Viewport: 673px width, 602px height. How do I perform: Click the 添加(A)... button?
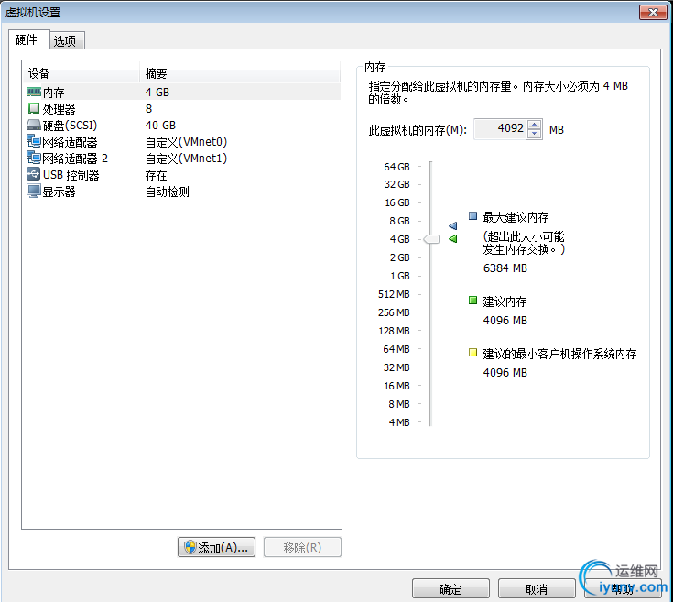pyautogui.click(x=216, y=547)
